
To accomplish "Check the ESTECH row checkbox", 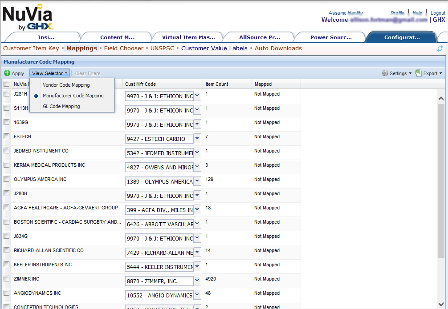I will [6, 136].
